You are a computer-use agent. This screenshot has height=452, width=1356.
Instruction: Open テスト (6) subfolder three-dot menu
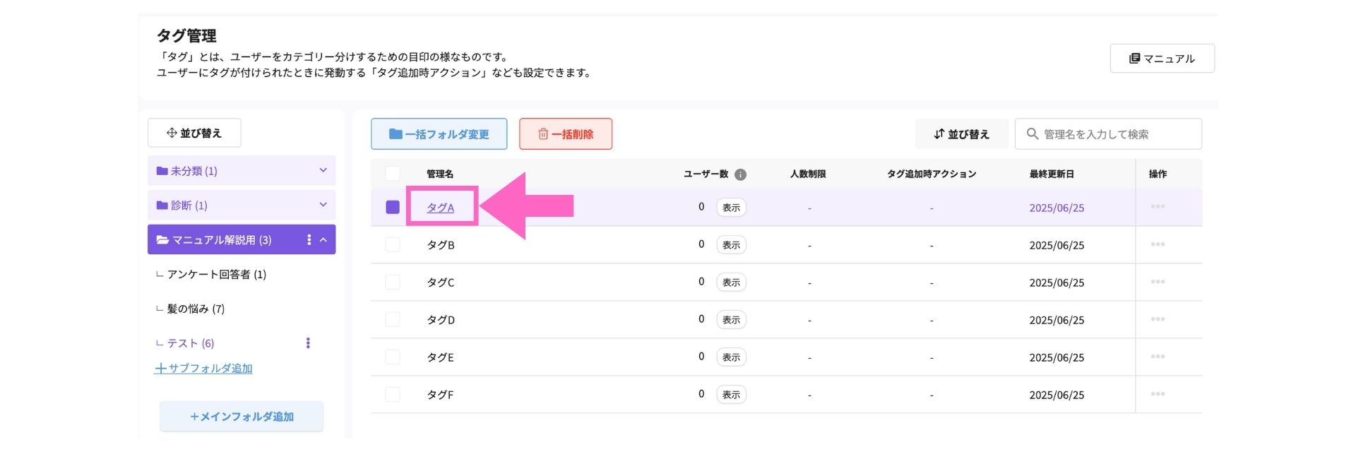[308, 343]
